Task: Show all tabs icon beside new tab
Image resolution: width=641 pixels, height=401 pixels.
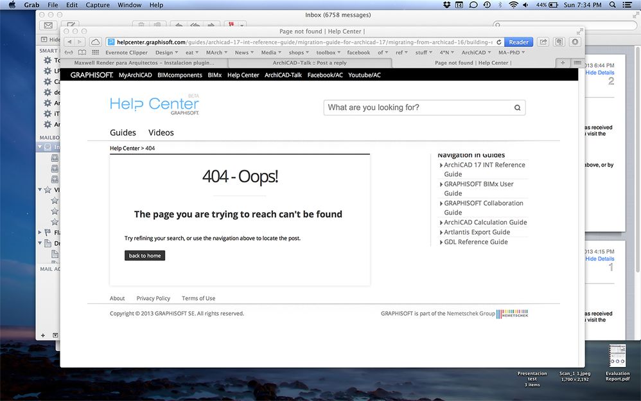Action: tap(577, 62)
